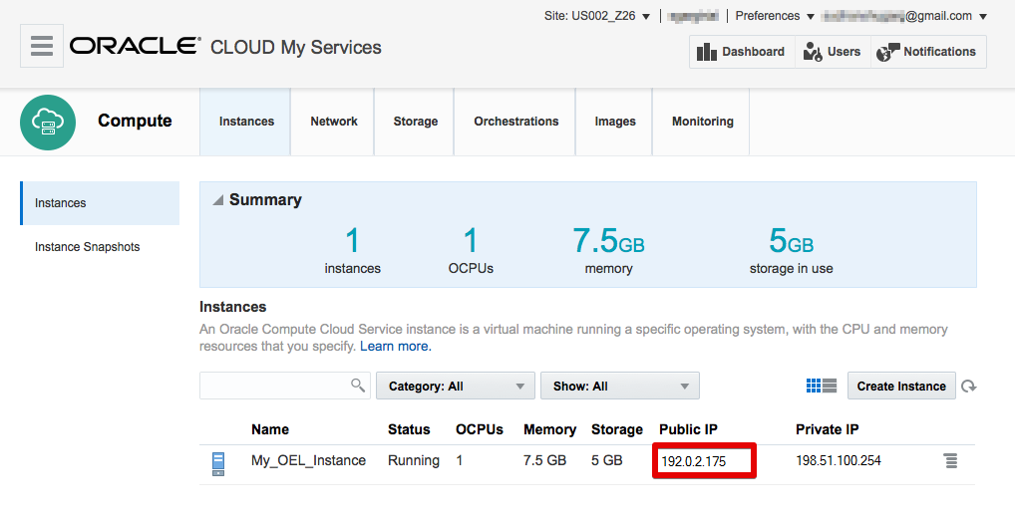Switch to the Network tab
1015x525 pixels.
click(x=333, y=122)
